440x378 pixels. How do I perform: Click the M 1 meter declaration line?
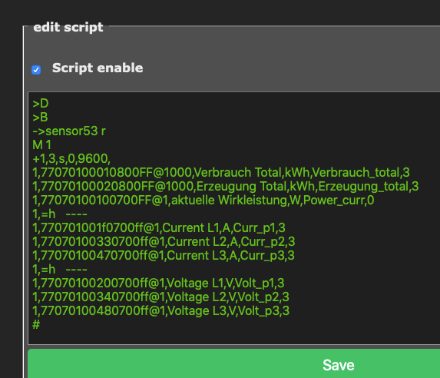tap(41, 145)
